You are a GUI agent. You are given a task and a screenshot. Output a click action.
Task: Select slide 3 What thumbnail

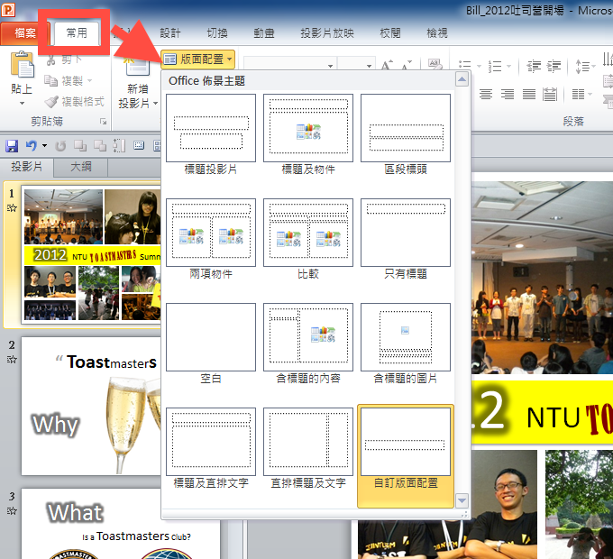point(121,524)
